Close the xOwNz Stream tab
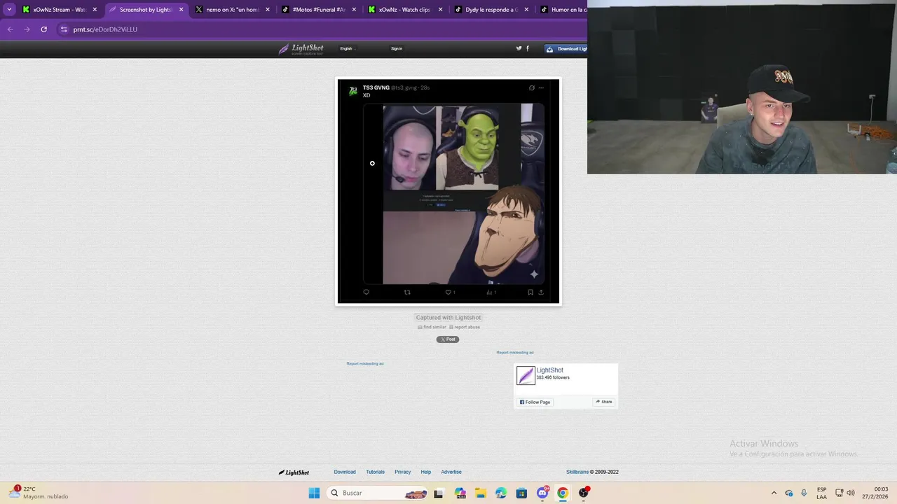 [95, 10]
